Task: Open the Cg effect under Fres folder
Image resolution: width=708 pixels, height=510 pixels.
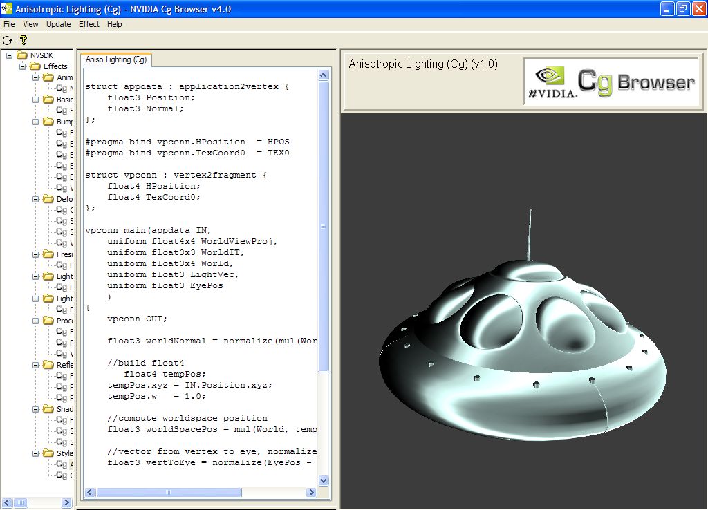Action: (x=64, y=265)
